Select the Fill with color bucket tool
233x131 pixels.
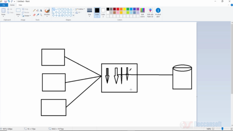point(37,11)
